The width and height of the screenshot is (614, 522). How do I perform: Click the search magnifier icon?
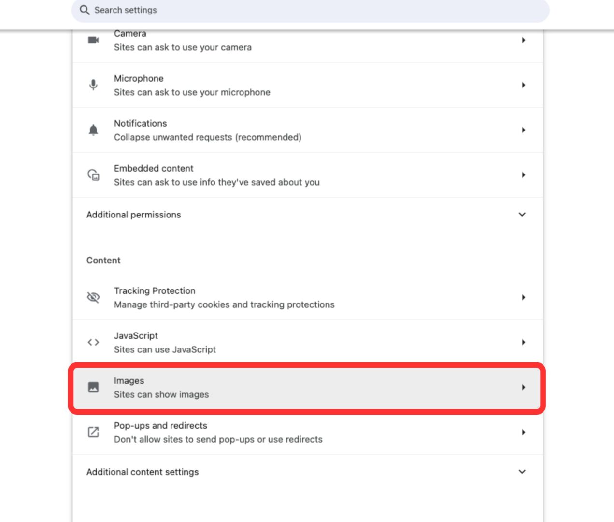click(85, 10)
